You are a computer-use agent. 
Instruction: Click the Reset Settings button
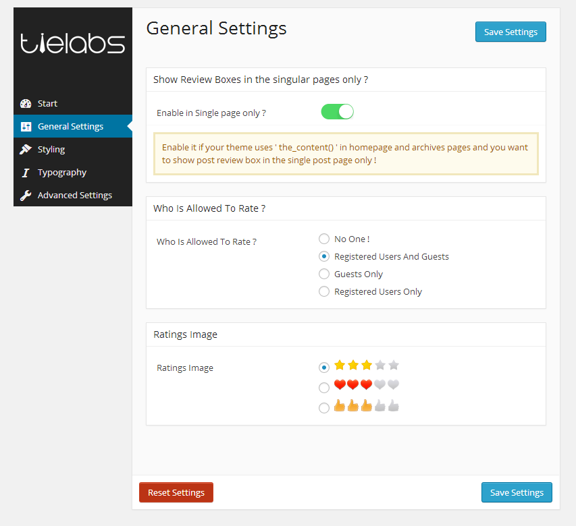click(x=176, y=492)
